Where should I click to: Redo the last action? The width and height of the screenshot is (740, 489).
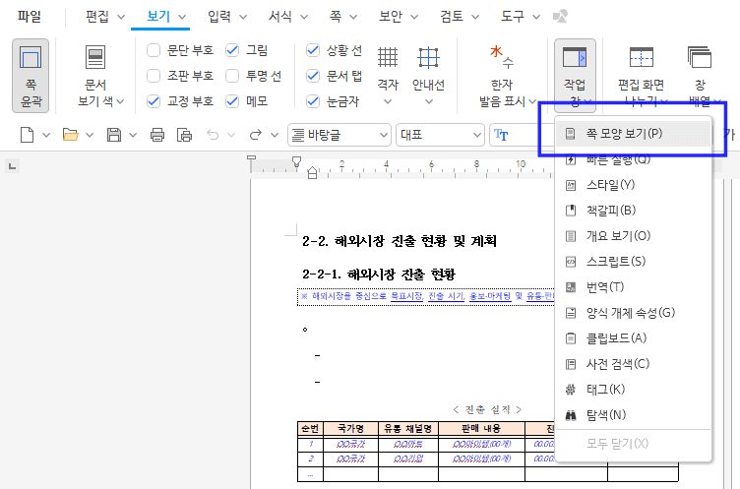255,135
